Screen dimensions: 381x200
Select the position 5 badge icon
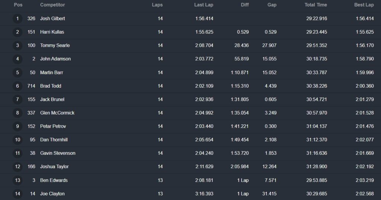coord(17,72)
